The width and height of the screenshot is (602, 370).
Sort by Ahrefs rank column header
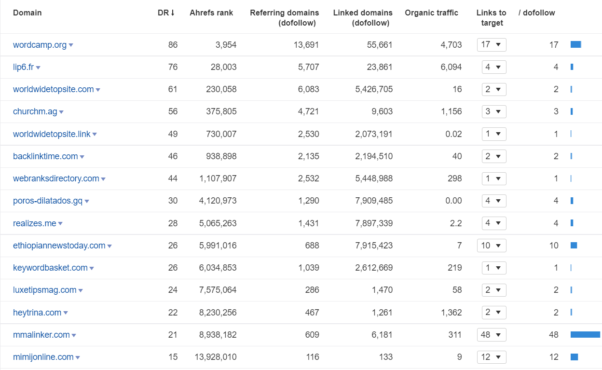click(211, 13)
